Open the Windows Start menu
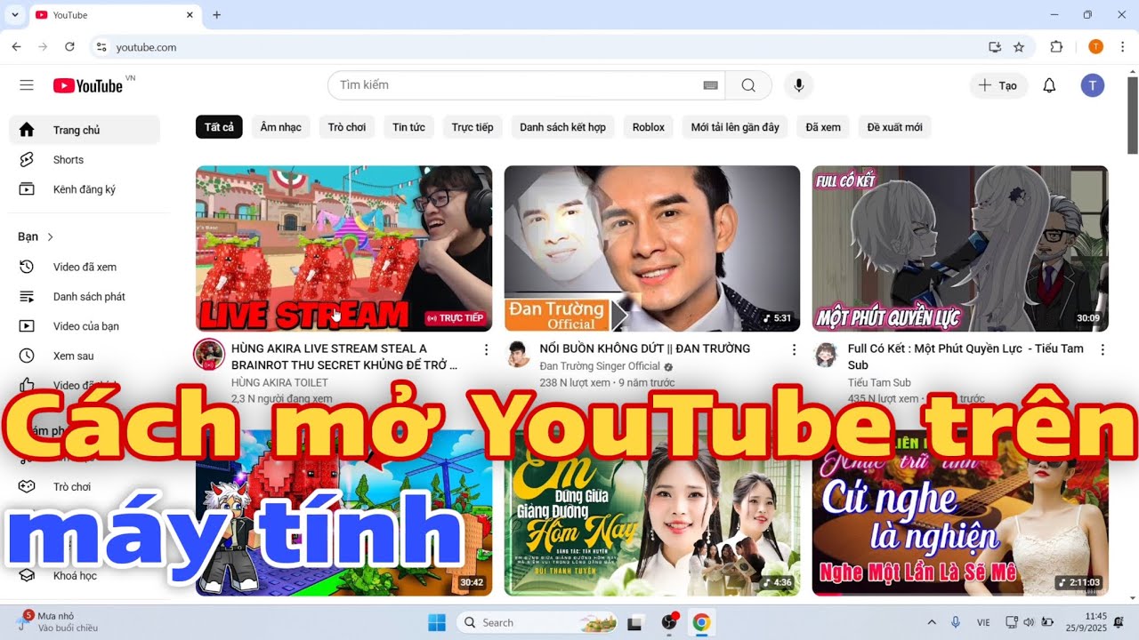Screen dimensions: 1139x640 coord(437,622)
